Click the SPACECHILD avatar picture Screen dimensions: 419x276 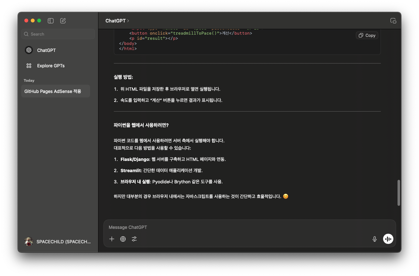[29, 242]
